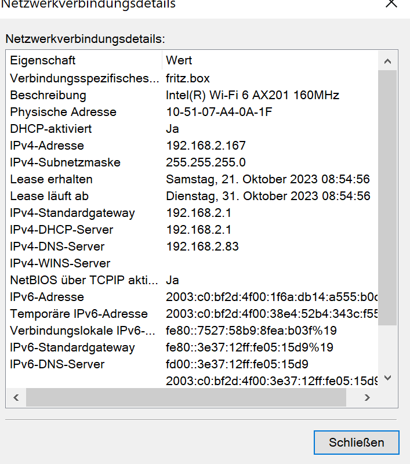Click the horizontal scrollbar thumb

pyautogui.click(x=186, y=397)
